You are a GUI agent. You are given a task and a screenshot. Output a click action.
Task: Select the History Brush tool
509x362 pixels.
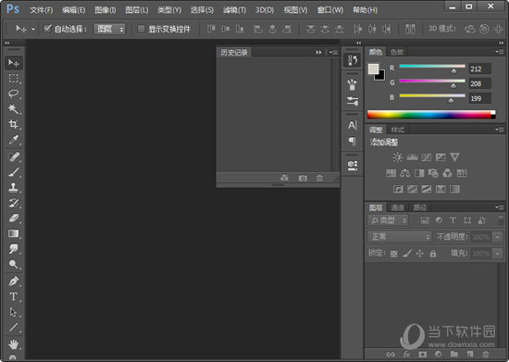(13, 203)
